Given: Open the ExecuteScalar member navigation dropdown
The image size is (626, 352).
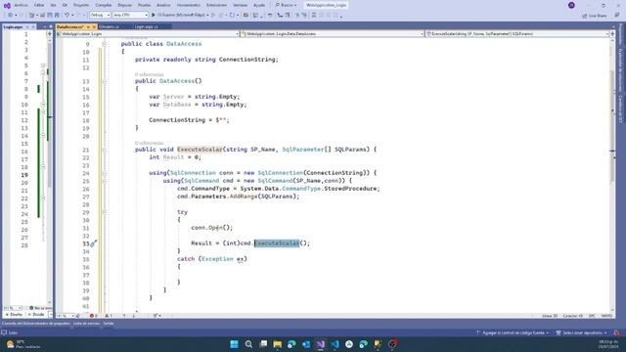Looking at the screenshot, I should click(517, 34).
